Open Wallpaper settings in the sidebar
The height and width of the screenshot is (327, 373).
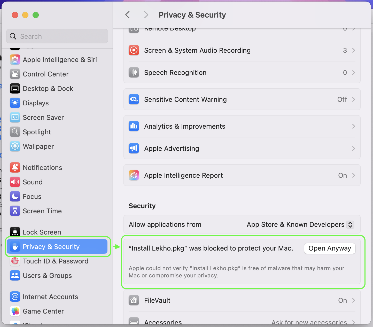[x=57, y=146]
